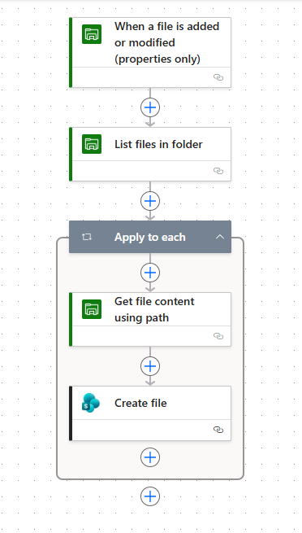Click the List files in folder connector icon
The width and height of the screenshot is (302, 533).
tap(92, 144)
